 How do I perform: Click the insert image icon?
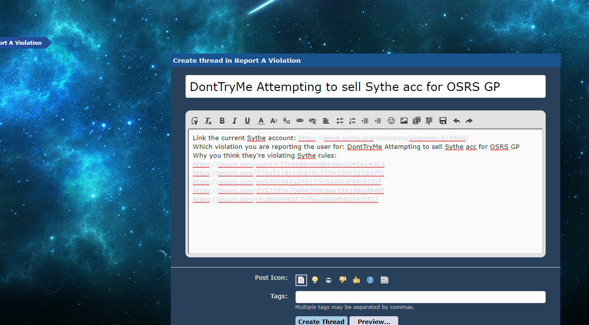coord(404,121)
